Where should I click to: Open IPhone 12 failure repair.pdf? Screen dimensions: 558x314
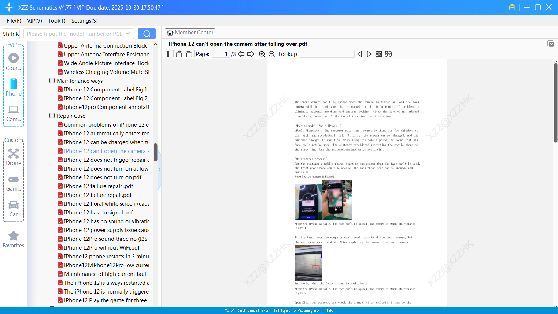coord(95,195)
